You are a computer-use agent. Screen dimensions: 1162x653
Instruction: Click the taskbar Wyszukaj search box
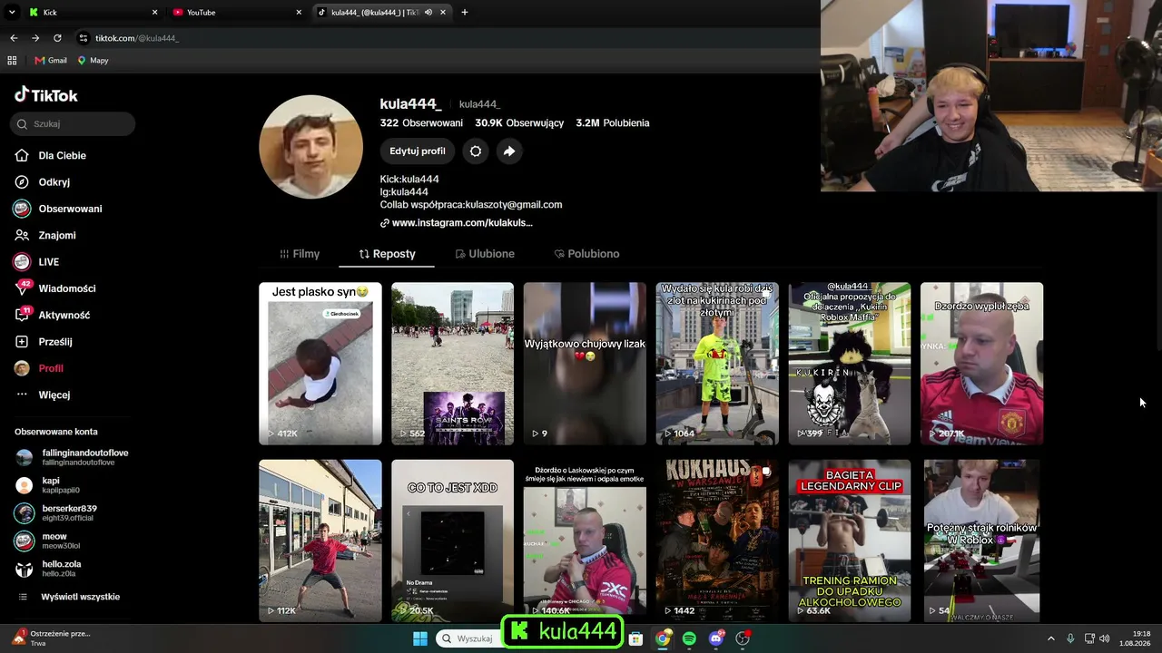click(467, 638)
